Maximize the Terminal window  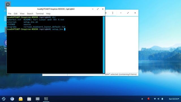coord(98,9)
